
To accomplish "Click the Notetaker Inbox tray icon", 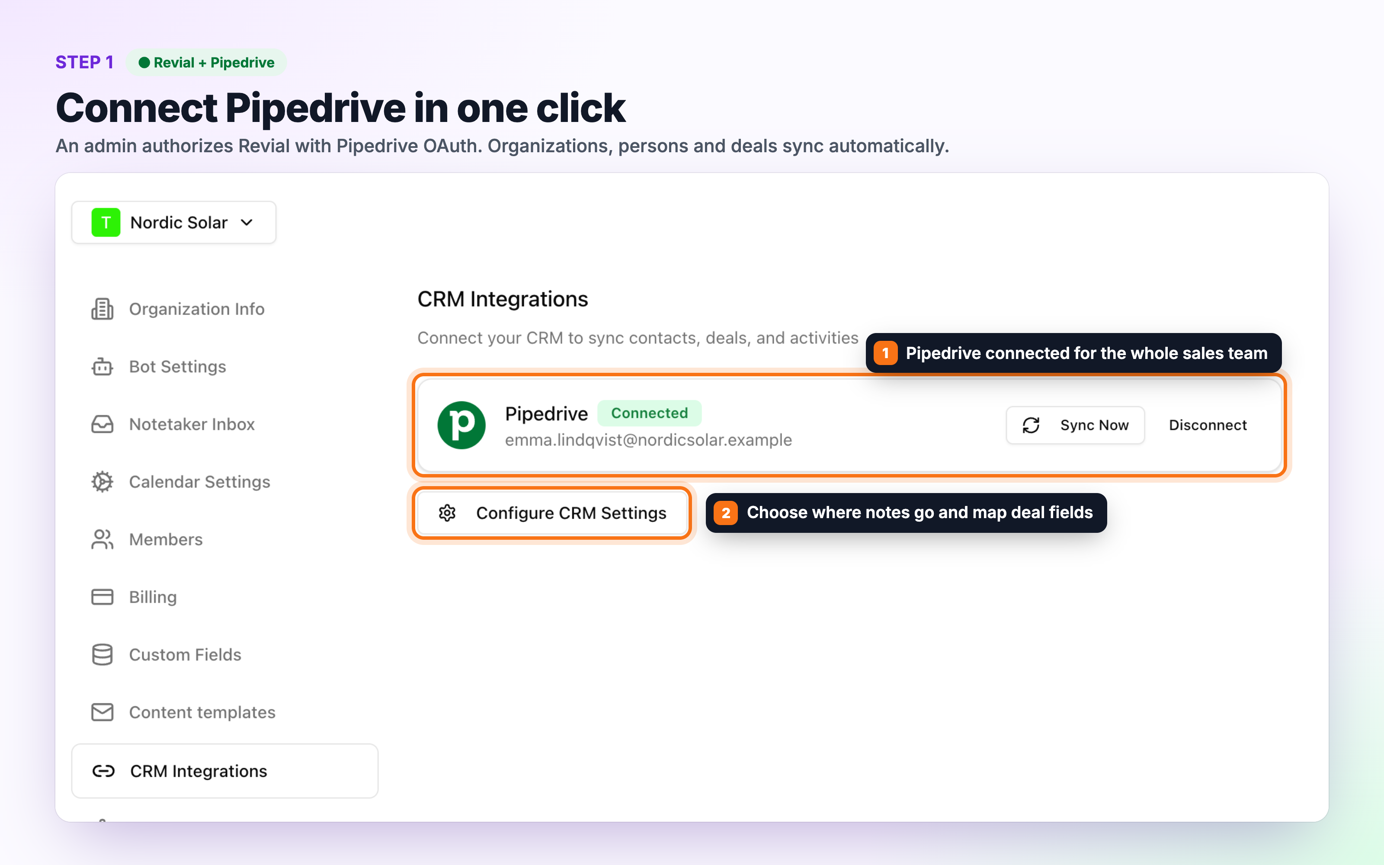I will point(103,424).
